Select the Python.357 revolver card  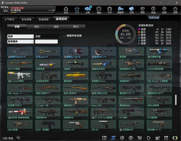tap(76, 126)
